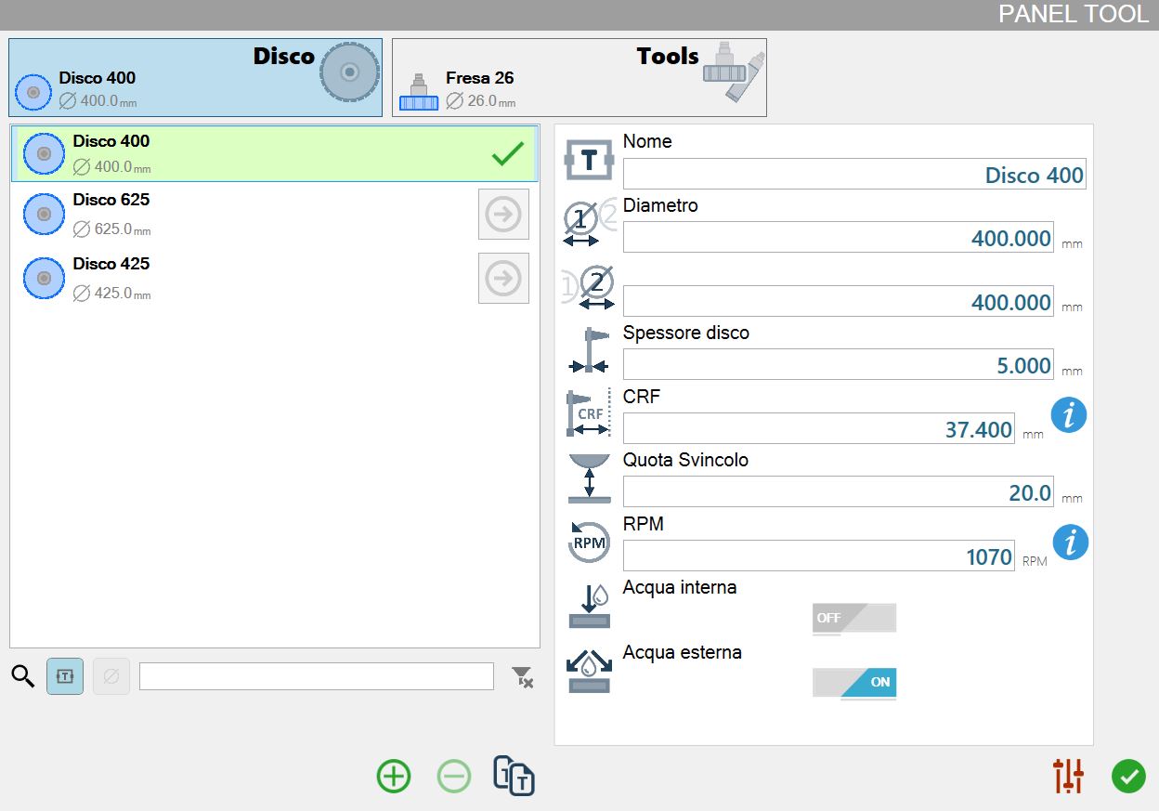Viewport: 1159px width, 811px height.
Task: Open the red sliders settings icon
Action: pos(1069,776)
